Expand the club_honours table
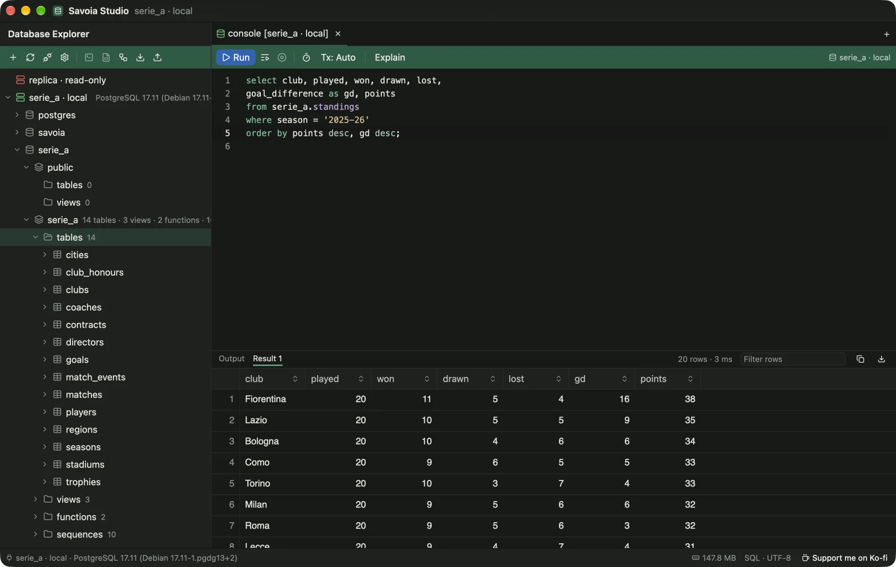 [45, 272]
